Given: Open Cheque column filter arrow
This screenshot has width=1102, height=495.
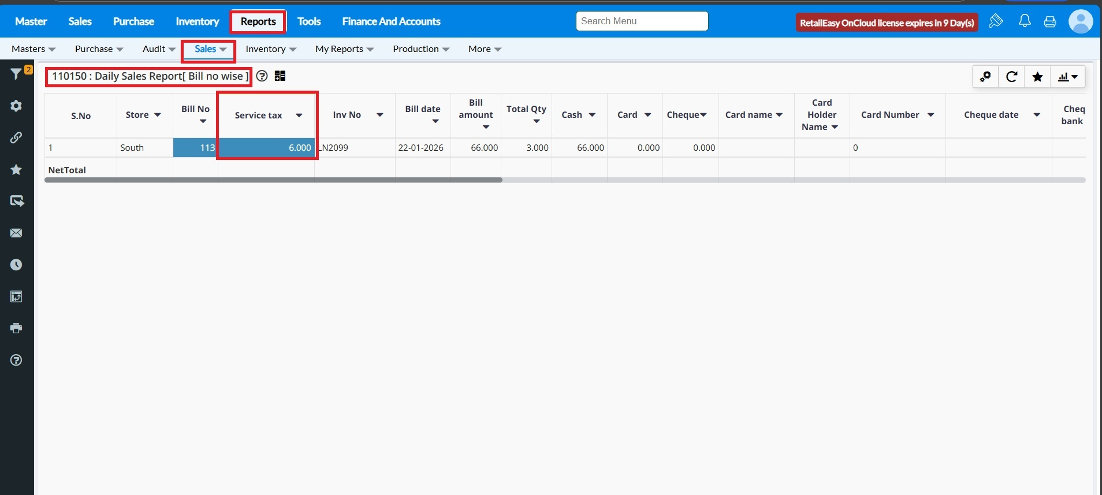Looking at the screenshot, I should point(703,115).
